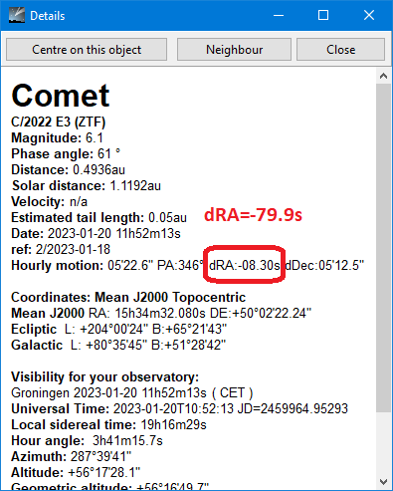Click the Magnitude 6.1 line
This screenshot has width=393, height=491.
[x=57, y=137]
